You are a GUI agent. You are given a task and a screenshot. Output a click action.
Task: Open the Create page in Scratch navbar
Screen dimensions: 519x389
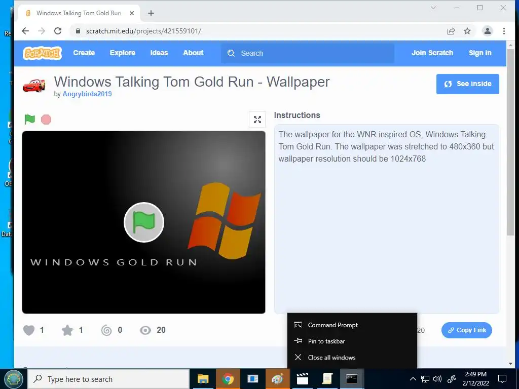[x=84, y=53]
